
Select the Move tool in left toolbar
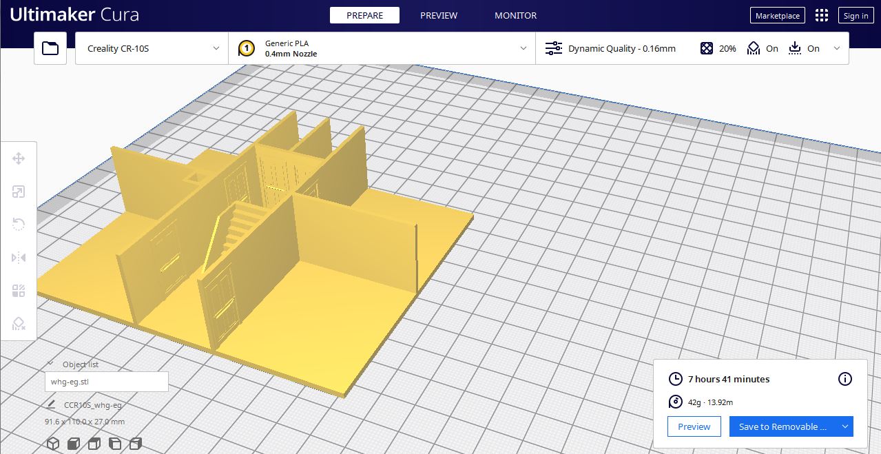(x=19, y=159)
